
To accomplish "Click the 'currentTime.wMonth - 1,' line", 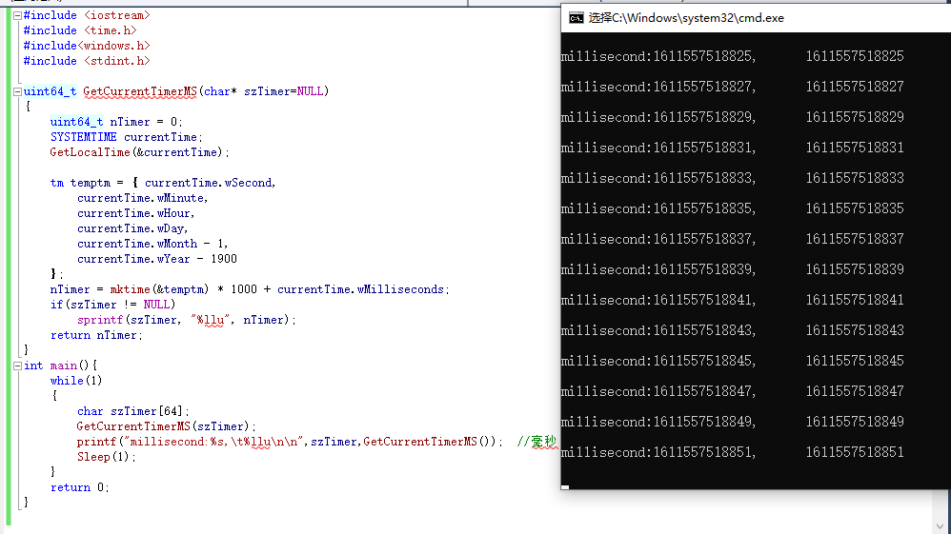I will [152, 244].
